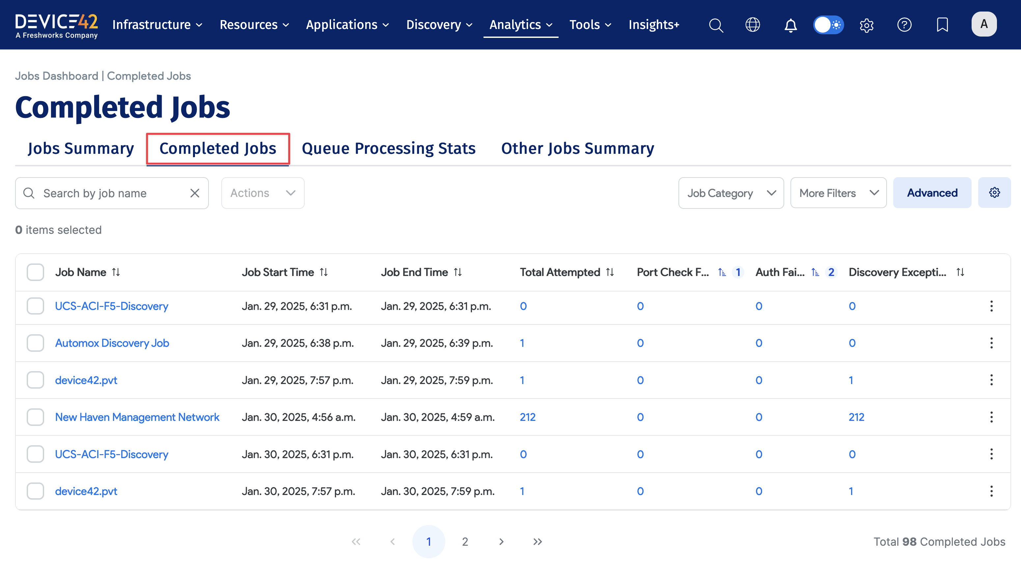Open row menu for Jan. 30 device42.pvt

[991, 491]
